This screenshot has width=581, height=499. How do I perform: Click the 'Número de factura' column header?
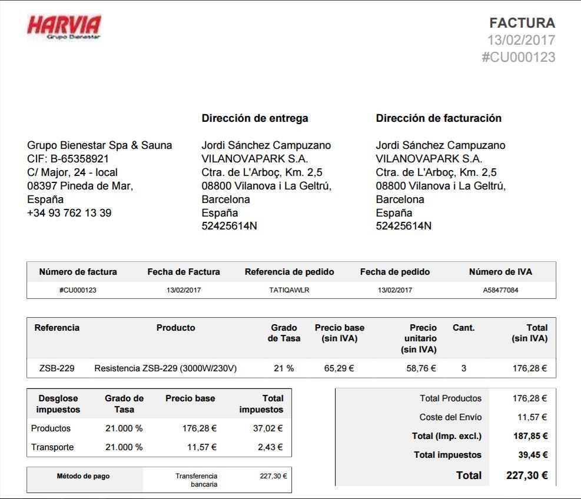78,272
